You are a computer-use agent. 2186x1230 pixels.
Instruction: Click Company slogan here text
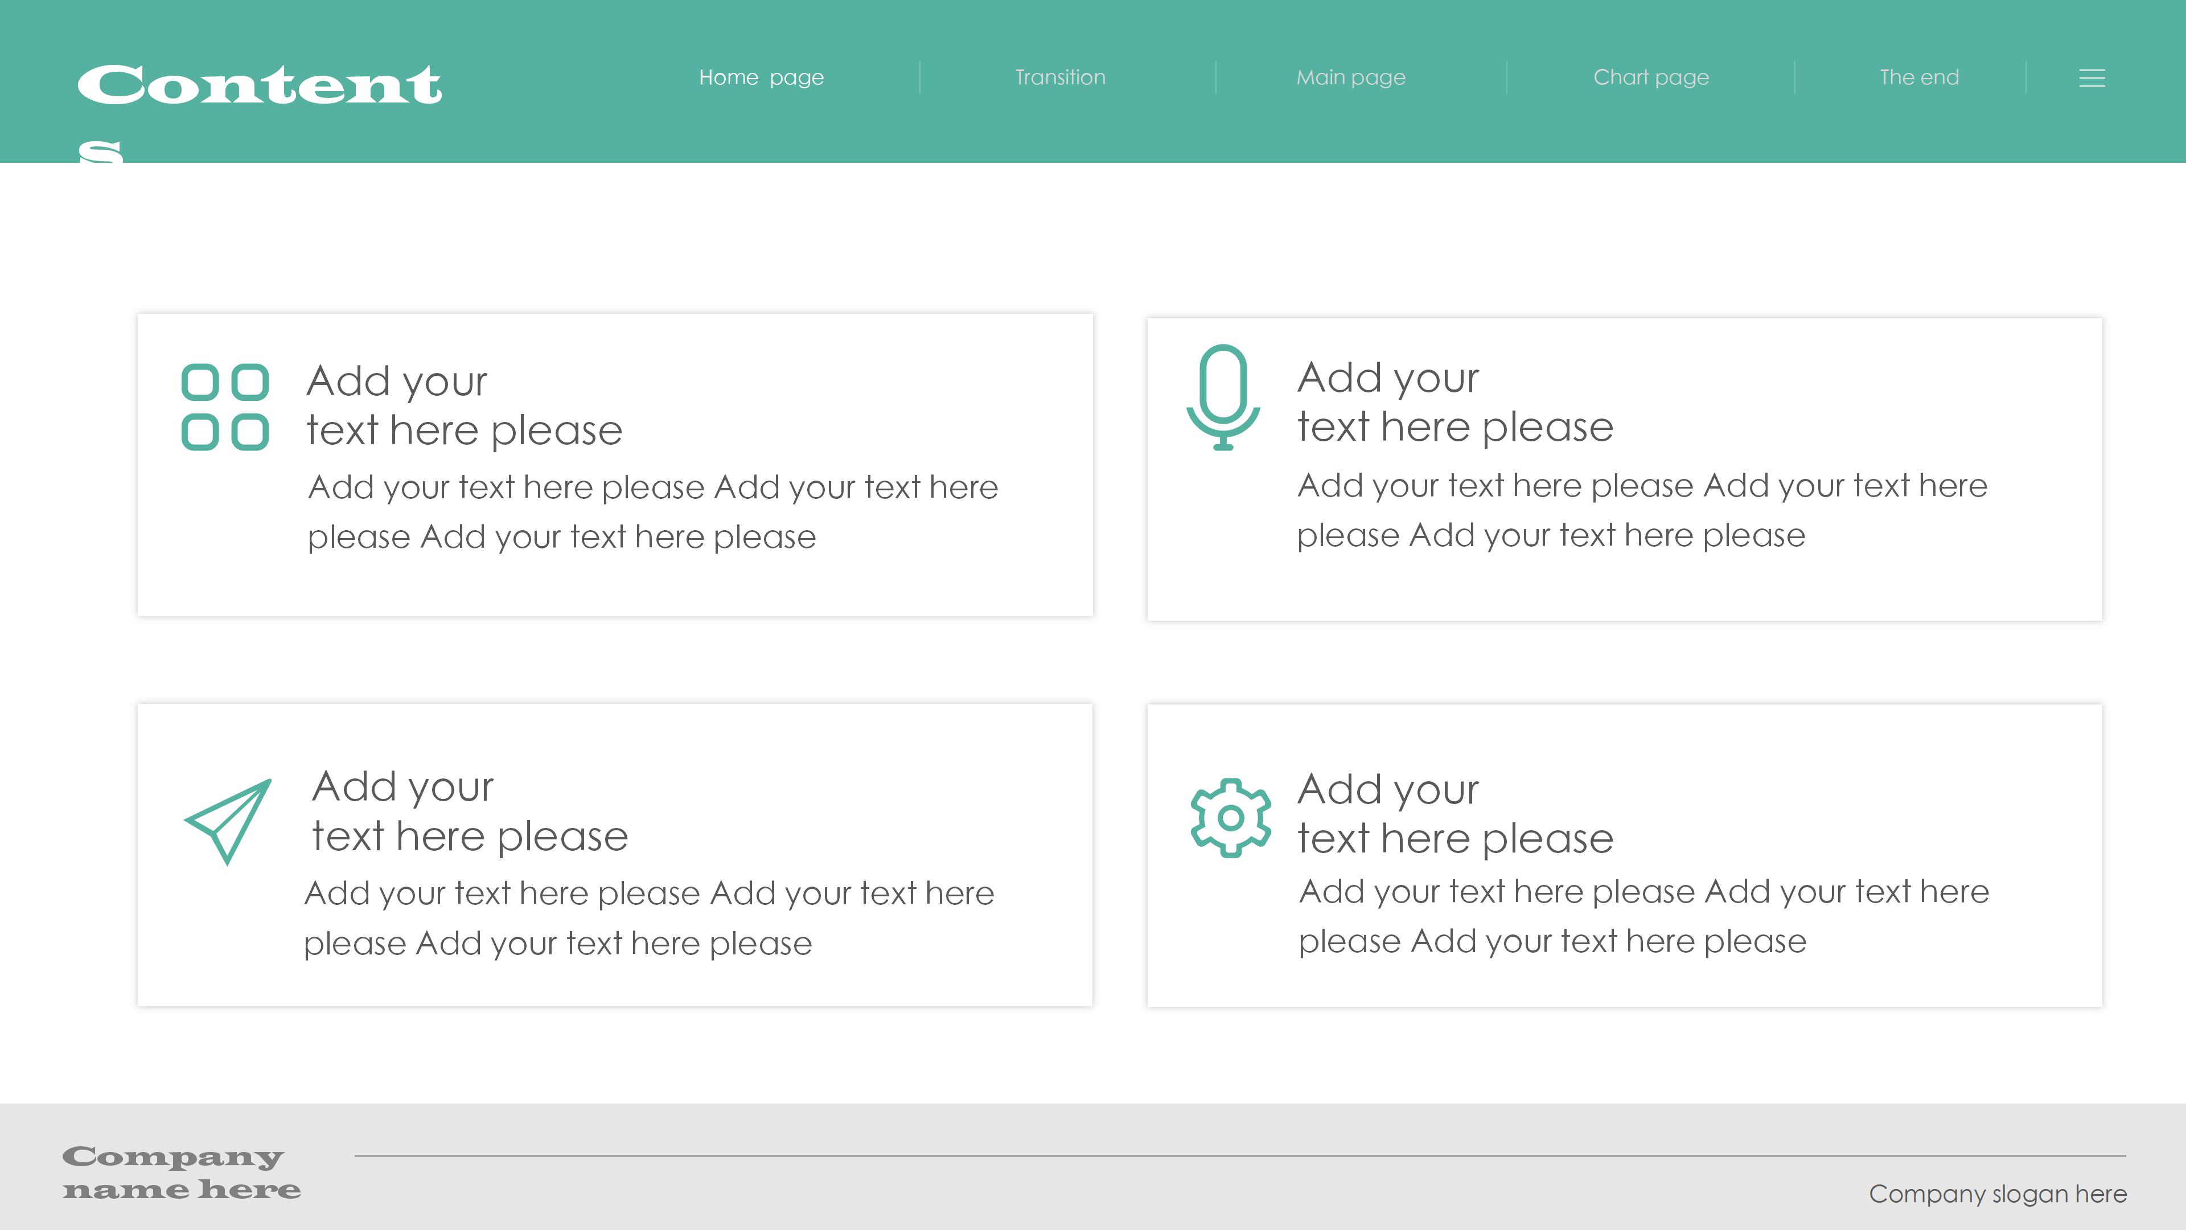[1997, 1194]
